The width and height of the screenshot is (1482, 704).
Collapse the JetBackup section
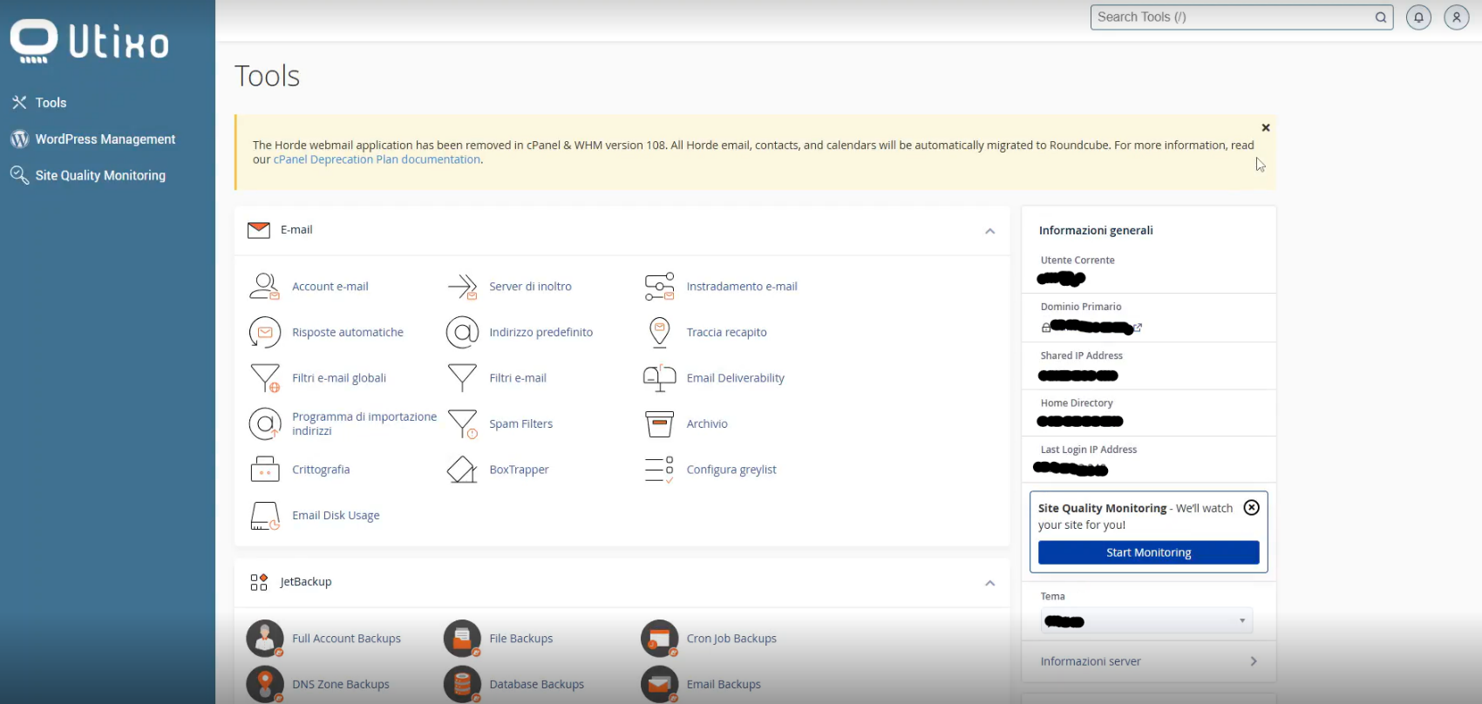click(x=989, y=583)
